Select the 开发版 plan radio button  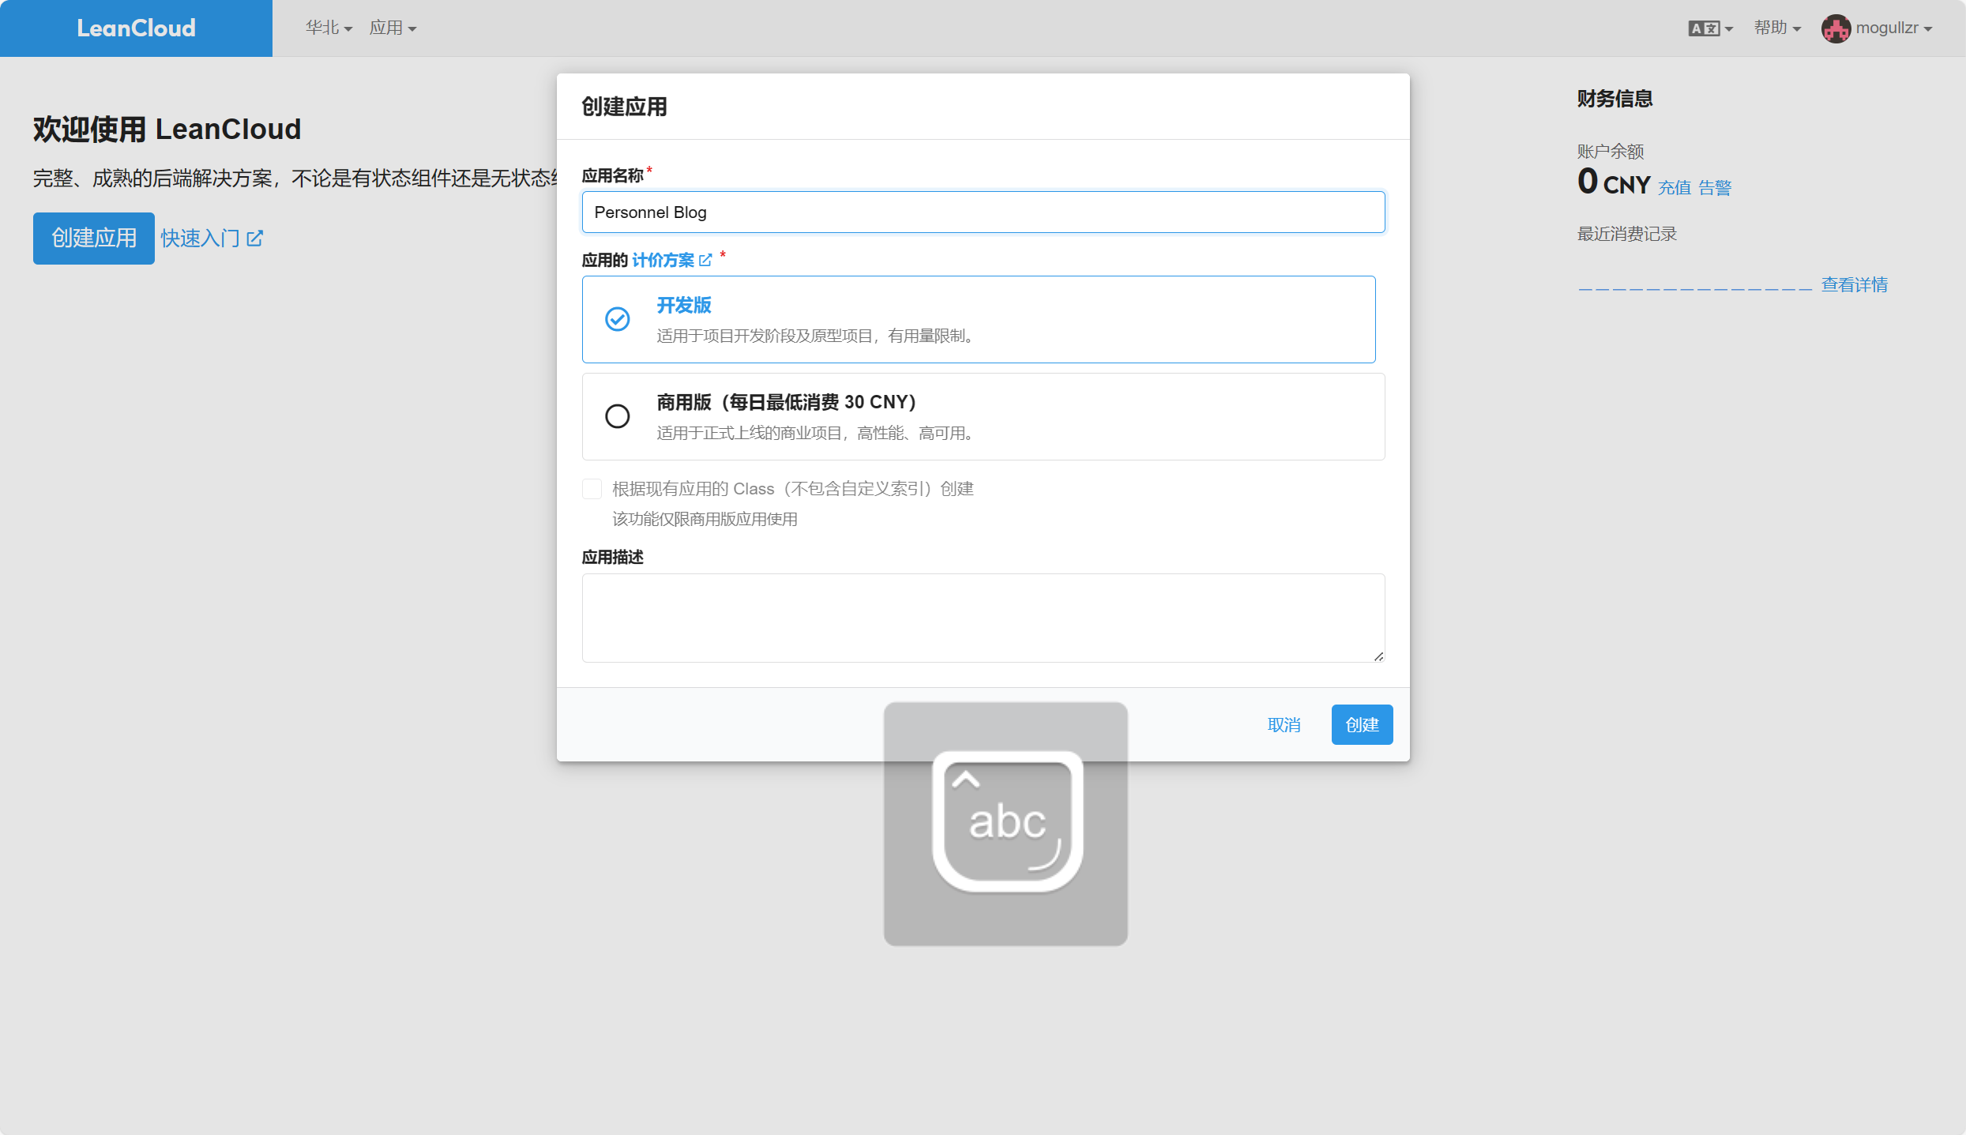pyautogui.click(x=618, y=319)
